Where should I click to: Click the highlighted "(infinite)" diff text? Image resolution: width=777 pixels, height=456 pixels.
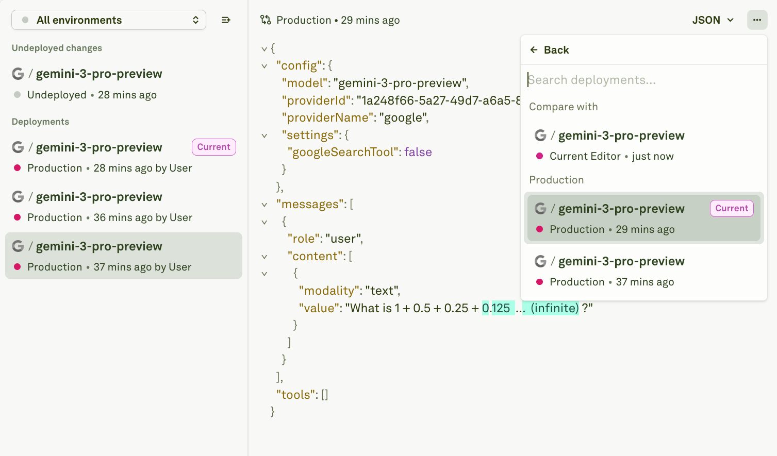[x=555, y=308]
